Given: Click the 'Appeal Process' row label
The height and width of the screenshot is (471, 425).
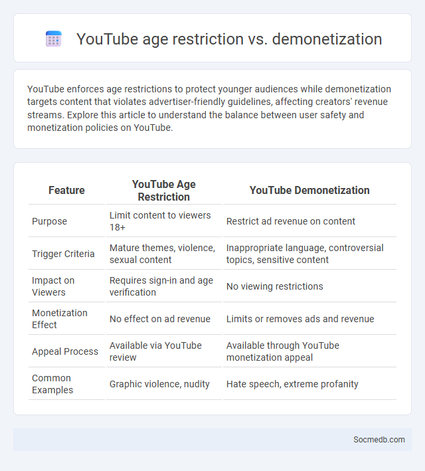Looking at the screenshot, I should [65, 351].
